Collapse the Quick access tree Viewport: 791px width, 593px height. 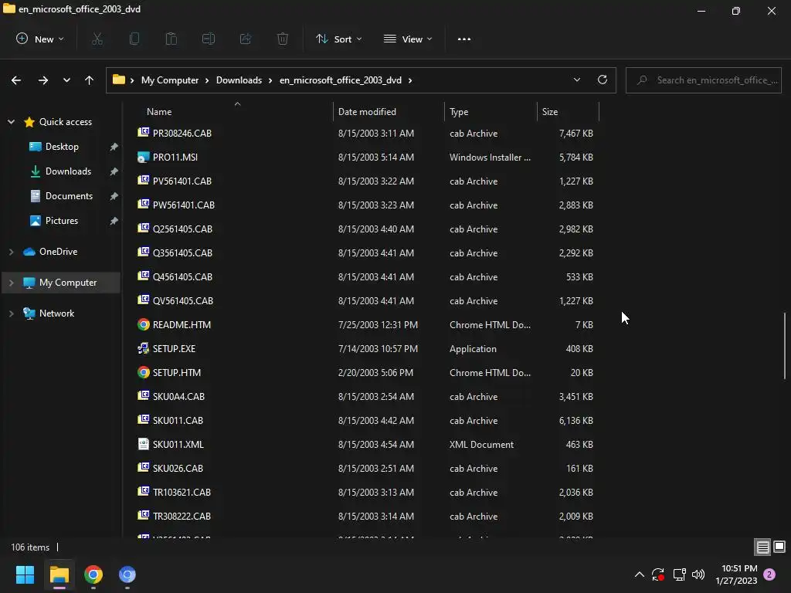point(11,121)
